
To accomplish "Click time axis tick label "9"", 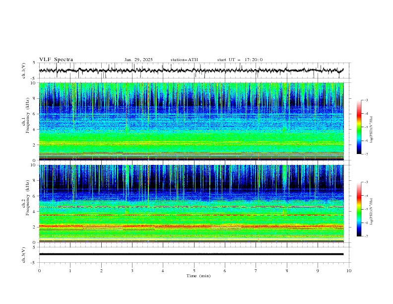I will point(318,271).
